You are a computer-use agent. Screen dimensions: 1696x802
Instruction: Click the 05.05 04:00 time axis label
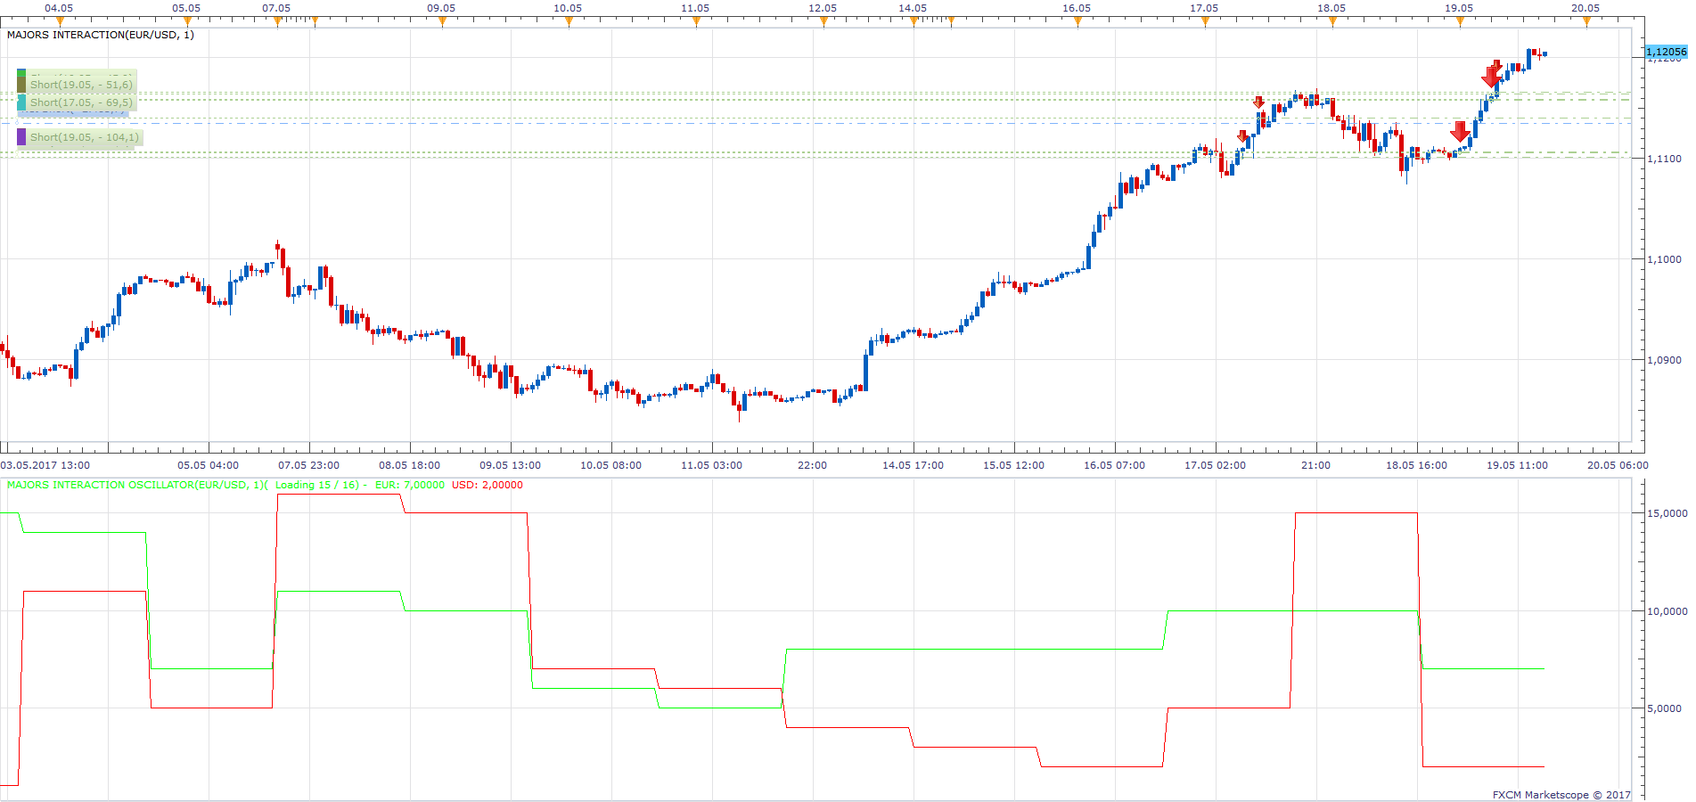(x=208, y=465)
